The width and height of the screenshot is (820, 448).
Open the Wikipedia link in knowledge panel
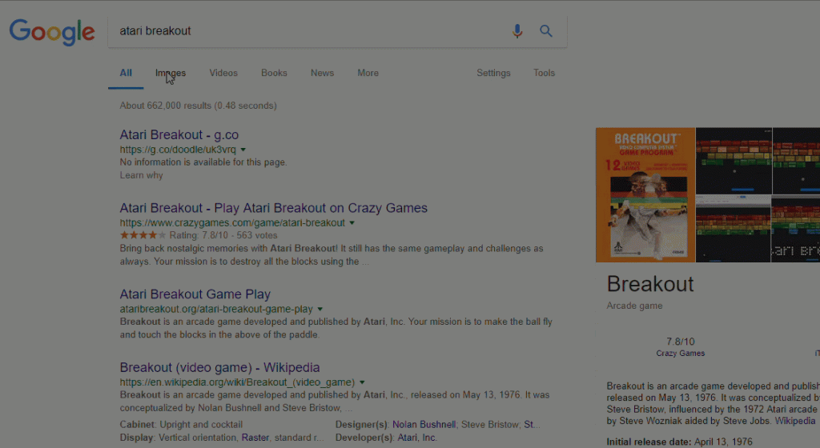[794, 421]
